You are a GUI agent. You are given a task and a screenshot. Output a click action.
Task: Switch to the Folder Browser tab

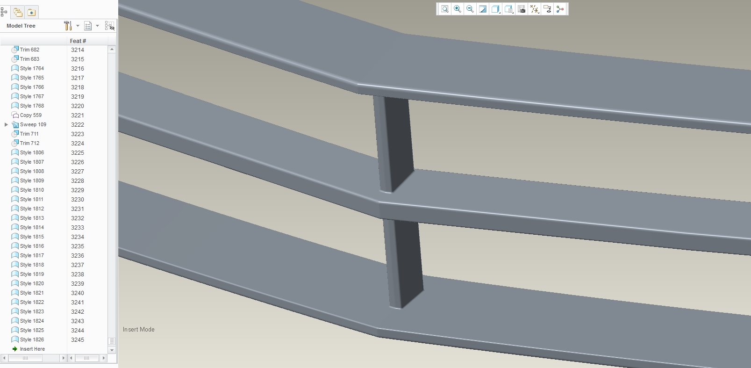(x=18, y=12)
